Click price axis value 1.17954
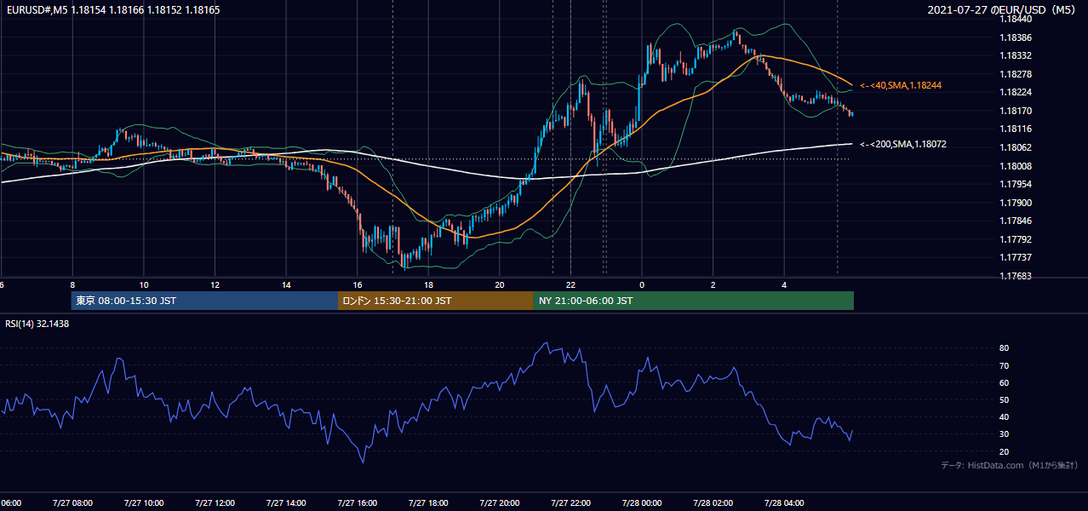Image resolution: width=1088 pixels, height=511 pixels. pyautogui.click(x=1016, y=184)
